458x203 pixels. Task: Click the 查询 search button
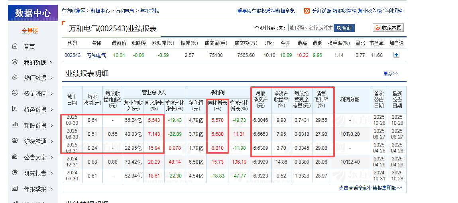click(x=344, y=28)
